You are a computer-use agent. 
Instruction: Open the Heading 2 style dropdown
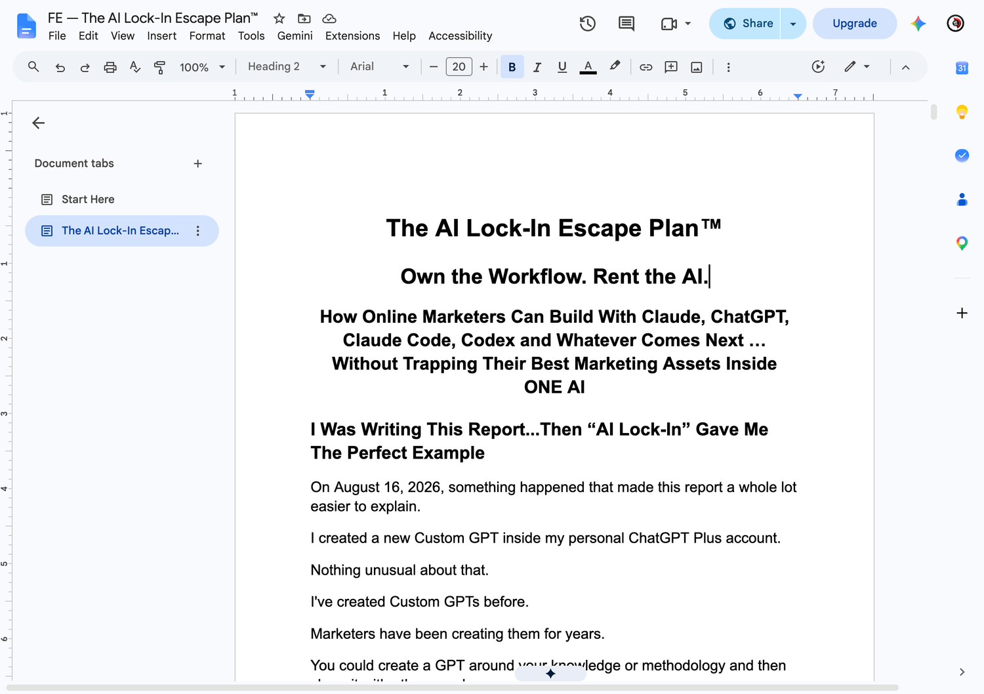(x=287, y=67)
